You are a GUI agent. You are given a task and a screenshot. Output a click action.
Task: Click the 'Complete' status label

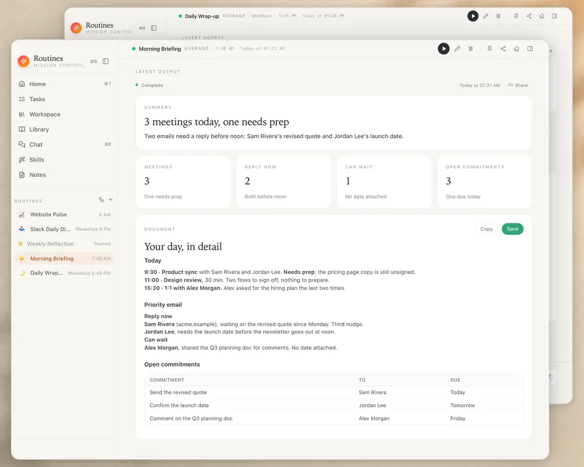152,85
